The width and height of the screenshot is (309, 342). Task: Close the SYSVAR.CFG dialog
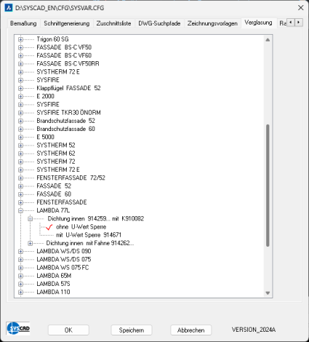(x=300, y=8)
